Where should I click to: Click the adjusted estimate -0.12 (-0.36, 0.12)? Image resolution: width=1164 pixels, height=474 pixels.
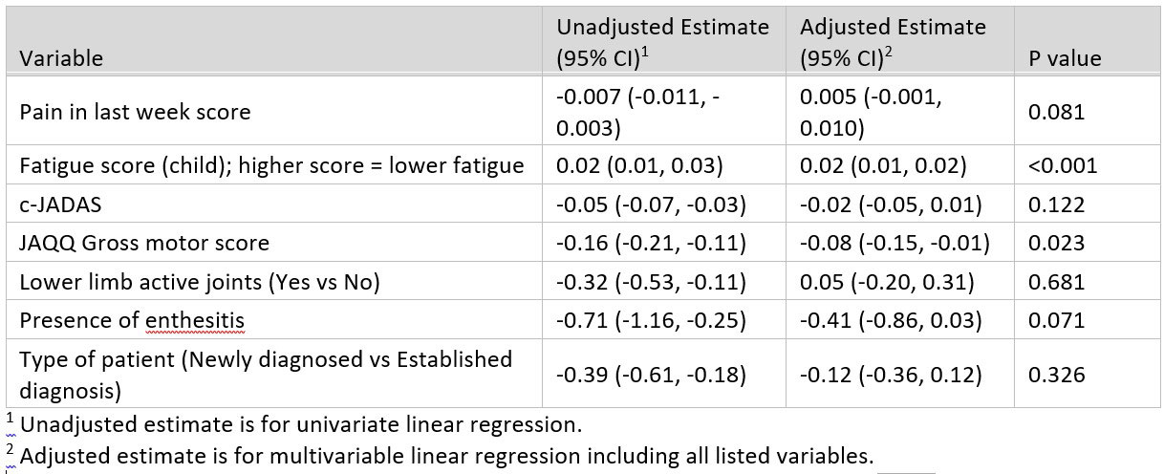pyautogui.click(x=891, y=375)
